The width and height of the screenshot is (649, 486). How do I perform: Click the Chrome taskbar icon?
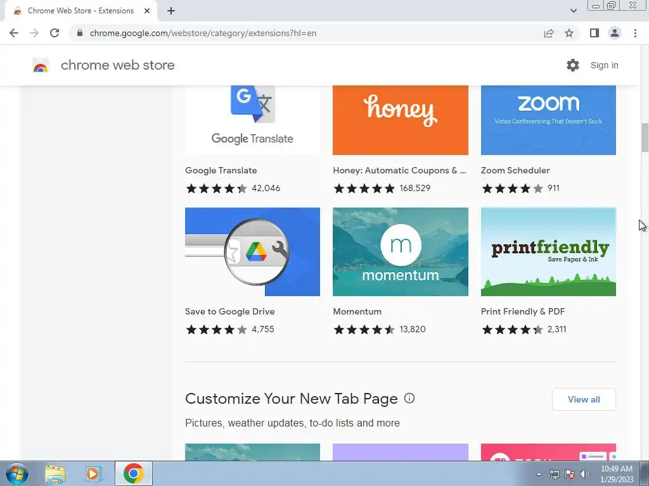[133, 473]
